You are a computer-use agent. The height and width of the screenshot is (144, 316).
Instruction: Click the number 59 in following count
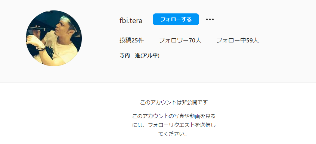pos(250,40)
